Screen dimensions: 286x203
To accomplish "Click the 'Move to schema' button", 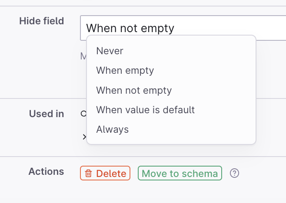I will click(180, 174).
